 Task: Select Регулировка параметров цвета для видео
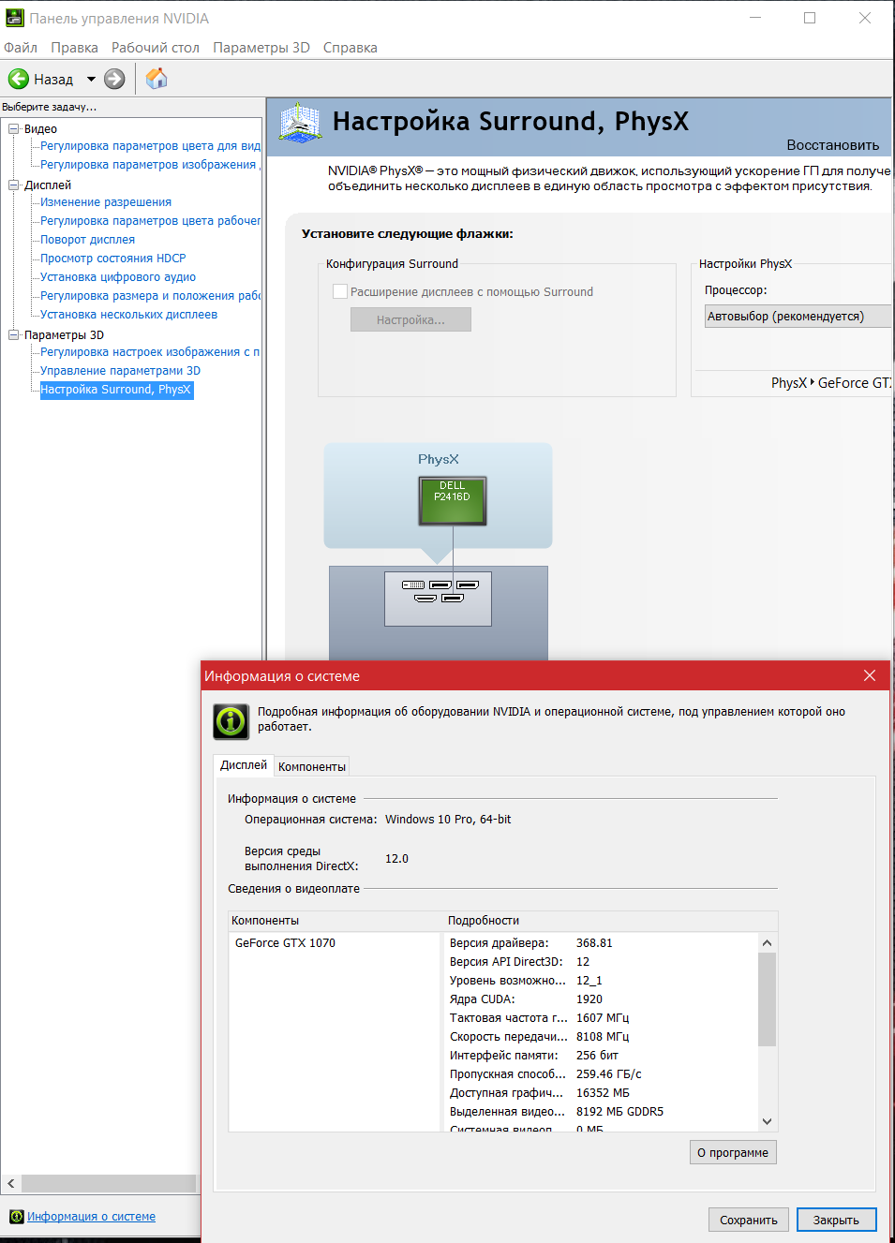[x=150, y=146]
